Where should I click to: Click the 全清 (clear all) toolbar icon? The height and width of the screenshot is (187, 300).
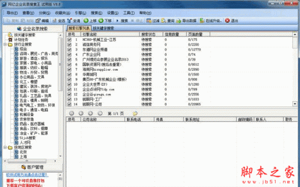(69, 20)
